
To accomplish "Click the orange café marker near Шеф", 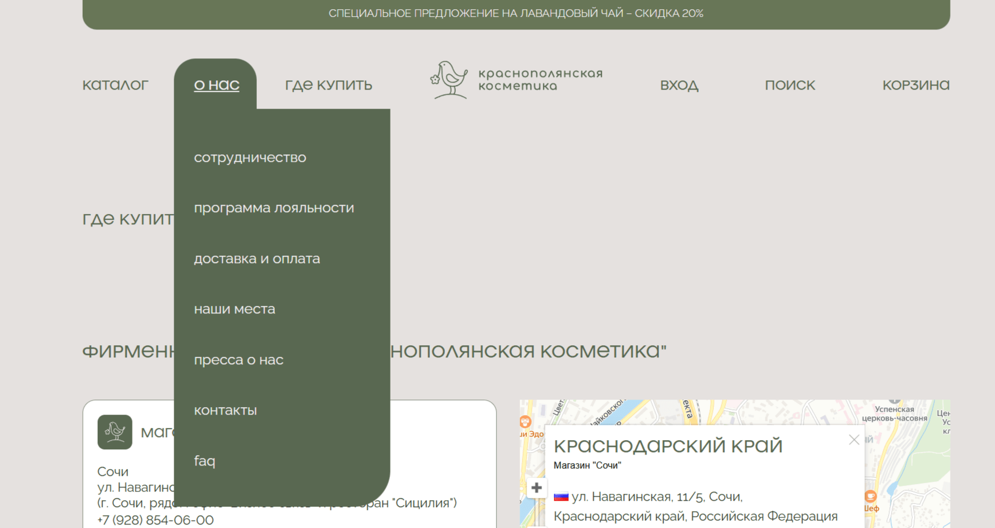I will click(x=870, y=496).
